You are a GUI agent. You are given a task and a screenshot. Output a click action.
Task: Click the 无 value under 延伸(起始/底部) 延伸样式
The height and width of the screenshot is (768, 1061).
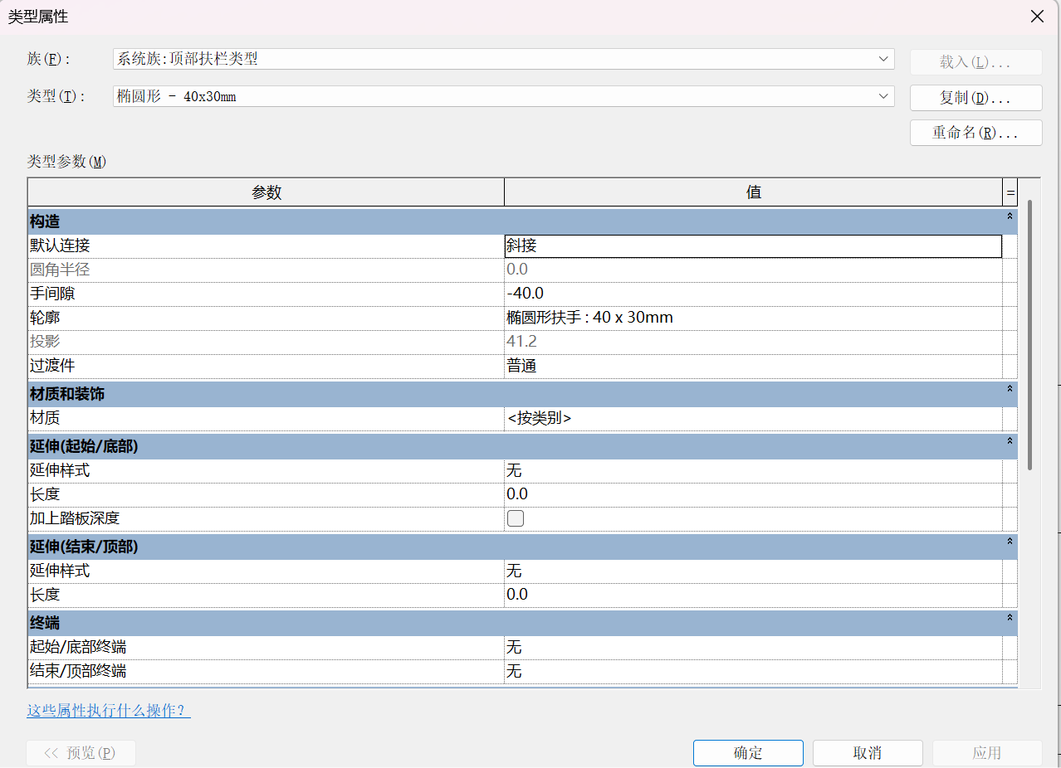click(753, 471)
